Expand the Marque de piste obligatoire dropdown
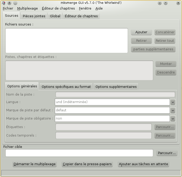This screenshot has width=182, height=177. click(173, 119)
